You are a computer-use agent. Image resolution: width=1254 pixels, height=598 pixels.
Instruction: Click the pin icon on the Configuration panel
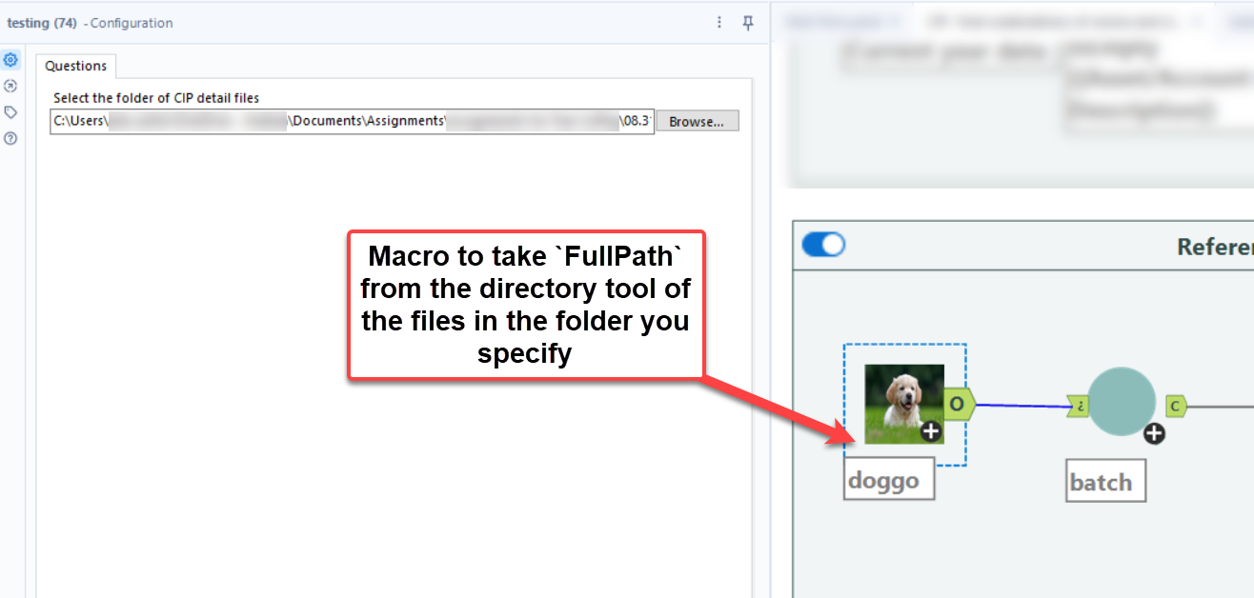point(748,22)
